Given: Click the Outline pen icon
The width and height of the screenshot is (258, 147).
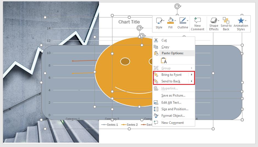Looking at the screenshot, I should pos(183,21).
